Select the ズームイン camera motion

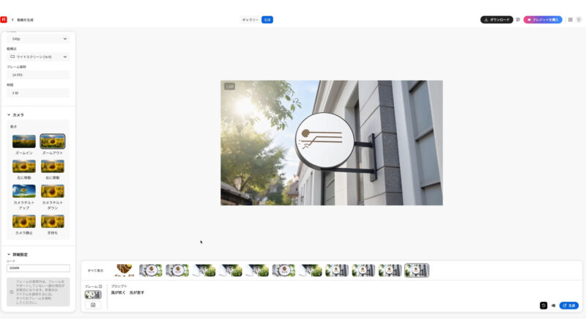(24, 141)
